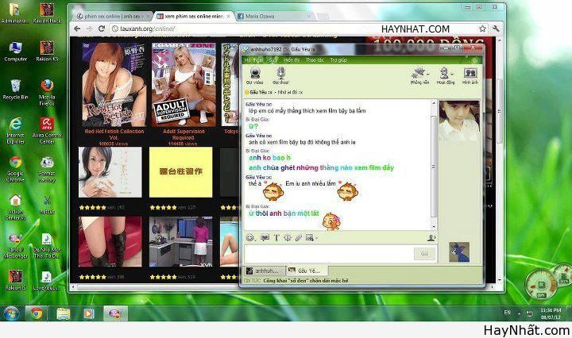
Task: Select the Google Chrome desktop icon
Action: pos(15,169)
